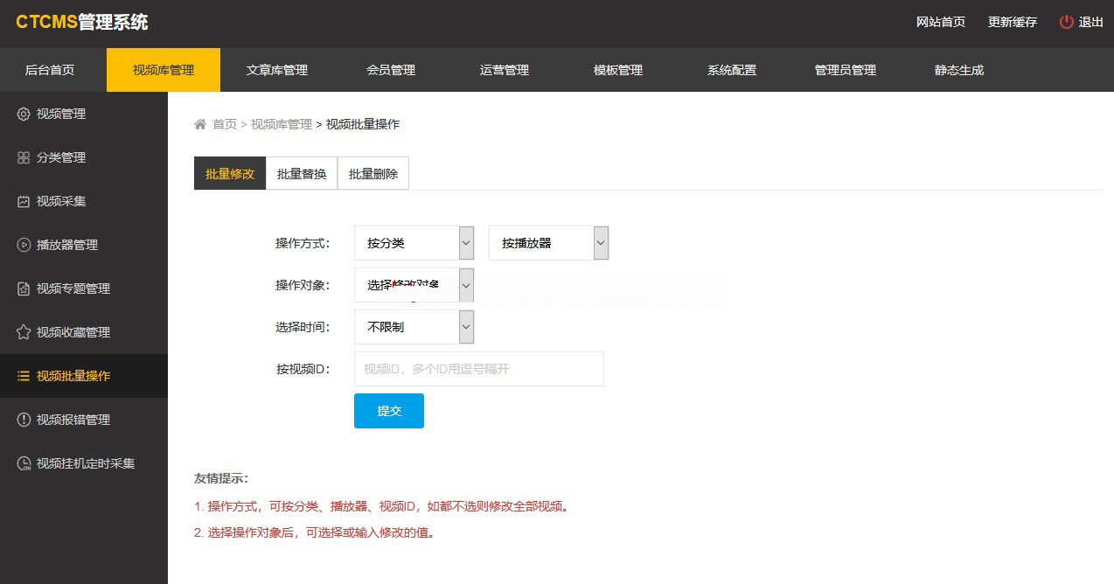Open the 按分类 dropdown
This screenshot has width=1114, height=584.
(414, 243)
